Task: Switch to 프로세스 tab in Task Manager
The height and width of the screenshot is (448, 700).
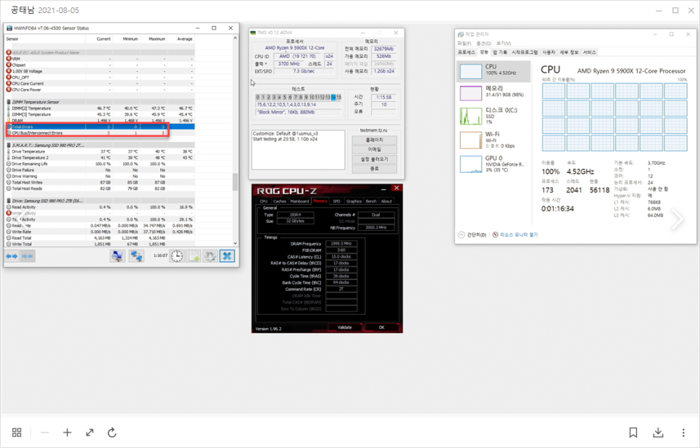Action: pos(467,52)
